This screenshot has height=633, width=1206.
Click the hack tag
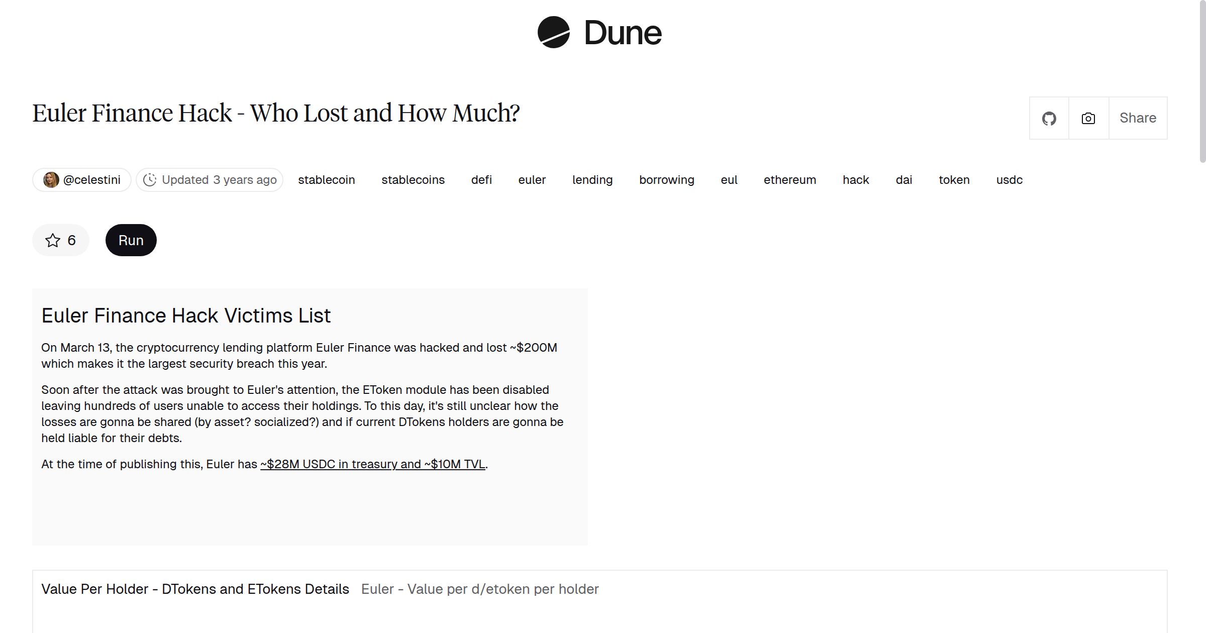pos(856,180)
